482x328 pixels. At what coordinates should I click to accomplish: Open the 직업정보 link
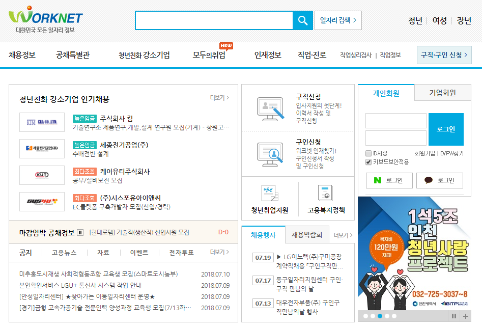pyautogui.click(x=390, y=55)
